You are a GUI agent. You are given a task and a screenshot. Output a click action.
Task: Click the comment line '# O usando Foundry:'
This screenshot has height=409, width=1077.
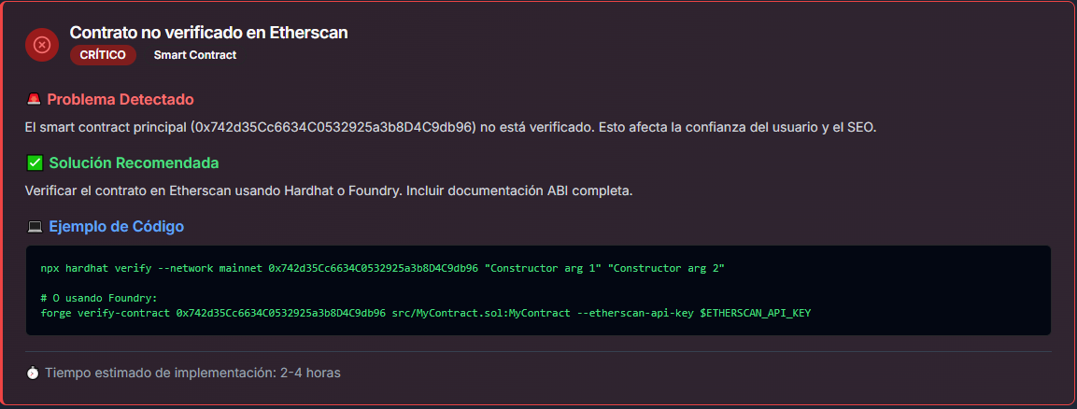(x=99, y=298)
